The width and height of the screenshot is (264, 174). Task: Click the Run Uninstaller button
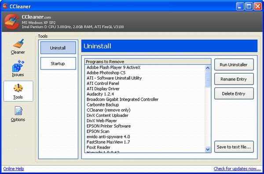point(234,65)
